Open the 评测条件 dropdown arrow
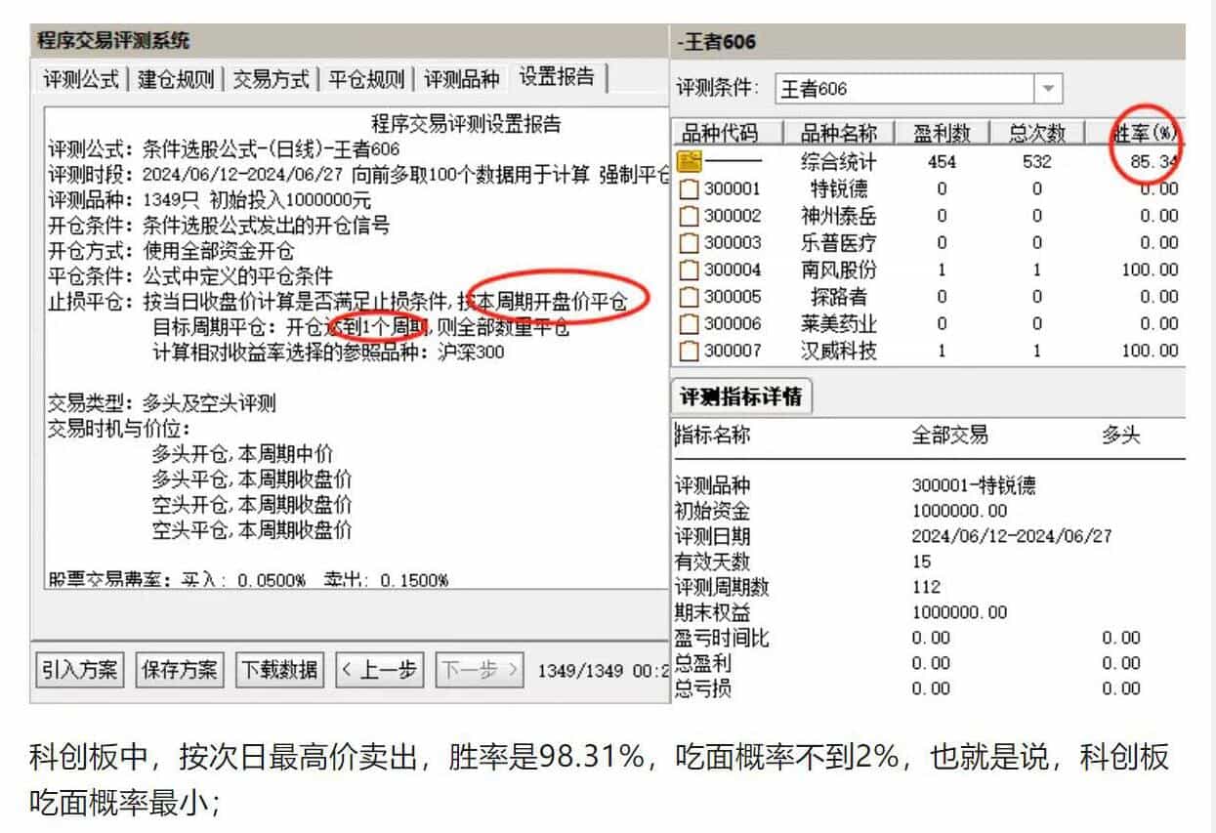 [x=1048, y=89]
